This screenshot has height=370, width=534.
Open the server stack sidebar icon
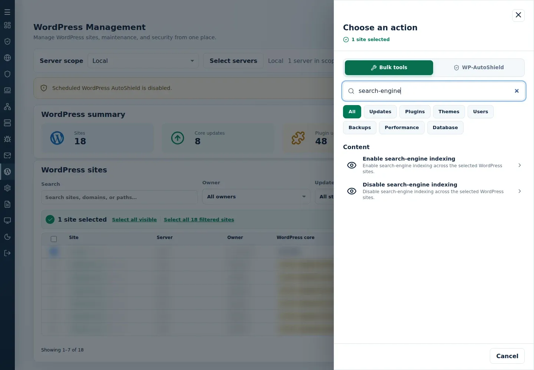click(x=7, y=123)
